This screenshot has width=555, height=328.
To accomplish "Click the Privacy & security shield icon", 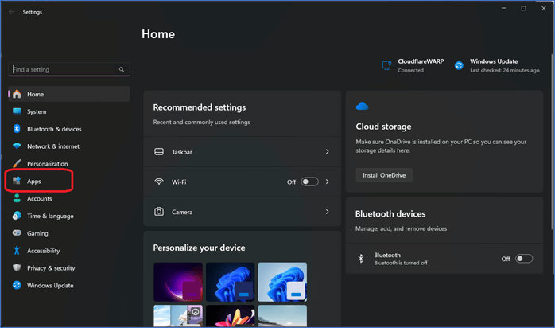I will point(17,268).
